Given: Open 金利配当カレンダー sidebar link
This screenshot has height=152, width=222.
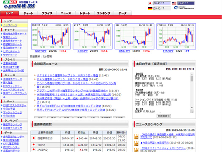Looking at the screenshot, I should (14, 137).
